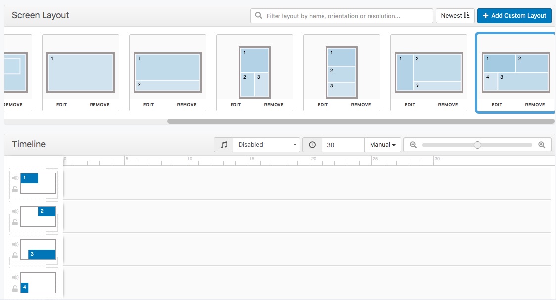Remove the single-zone landscape layout
This screenshot has height=300, width=556.
(99, 104)
